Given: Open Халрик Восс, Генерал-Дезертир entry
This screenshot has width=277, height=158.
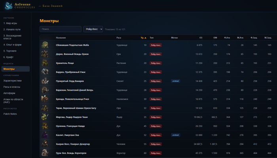Looking at the screenshot, I should pyautogui.click(x=73, y=144).
